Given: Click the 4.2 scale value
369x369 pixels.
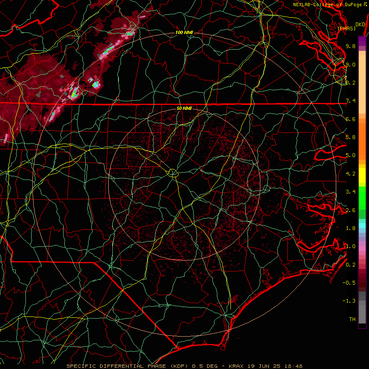Looking at the screenshot, I should pos(351,174).
